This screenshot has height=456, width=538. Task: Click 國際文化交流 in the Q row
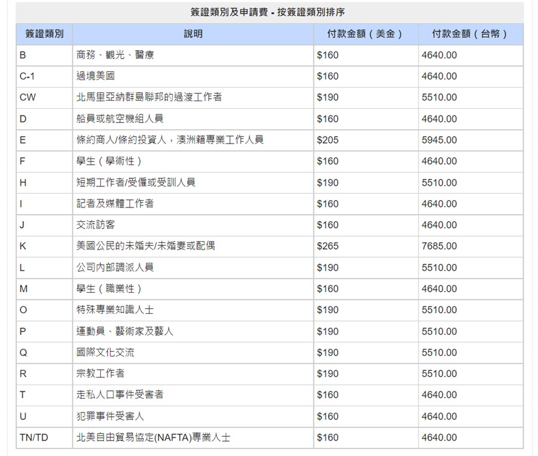point(105,352)
